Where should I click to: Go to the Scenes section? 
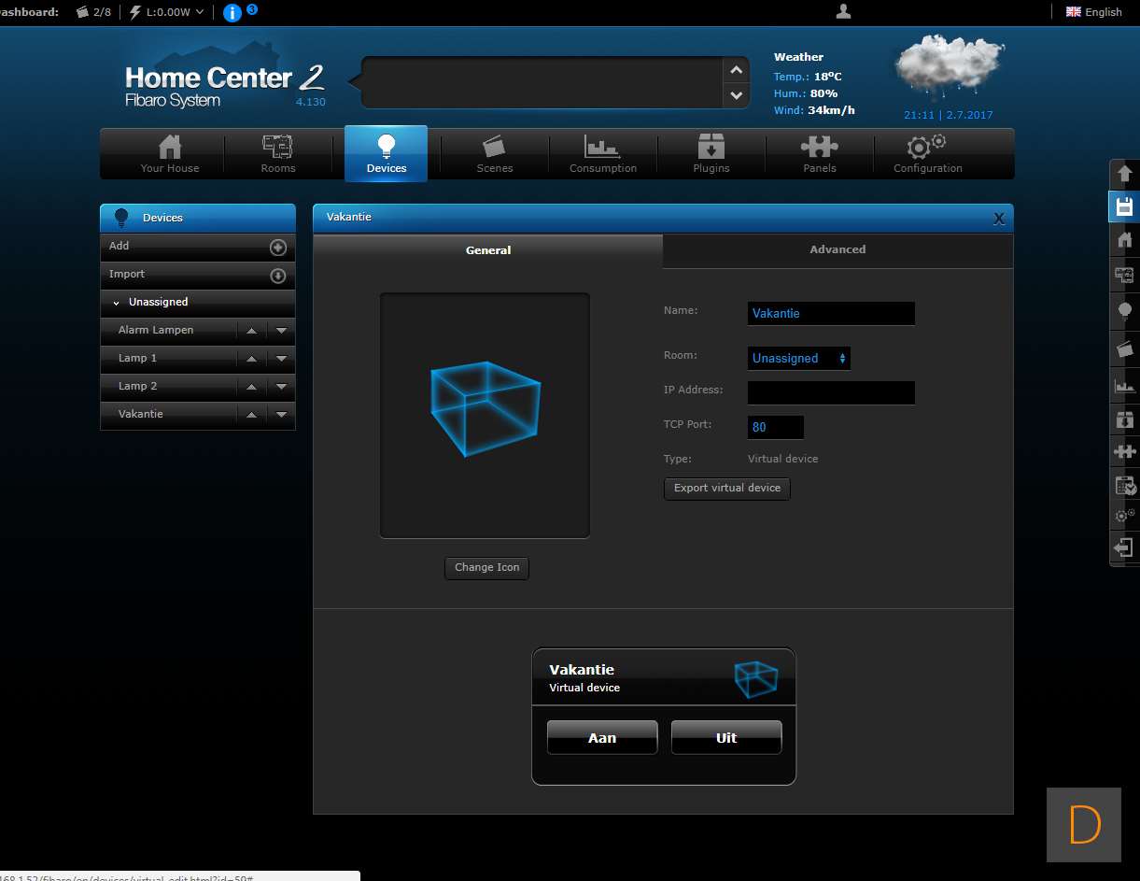pyautogui.click(x=494, y=154)
